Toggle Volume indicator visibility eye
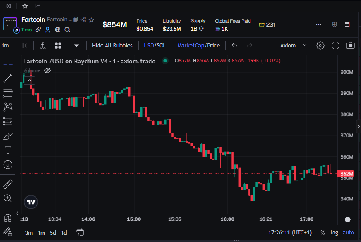Image resolution: width=361 pixels, height=242 pixels. pos(48,70)
